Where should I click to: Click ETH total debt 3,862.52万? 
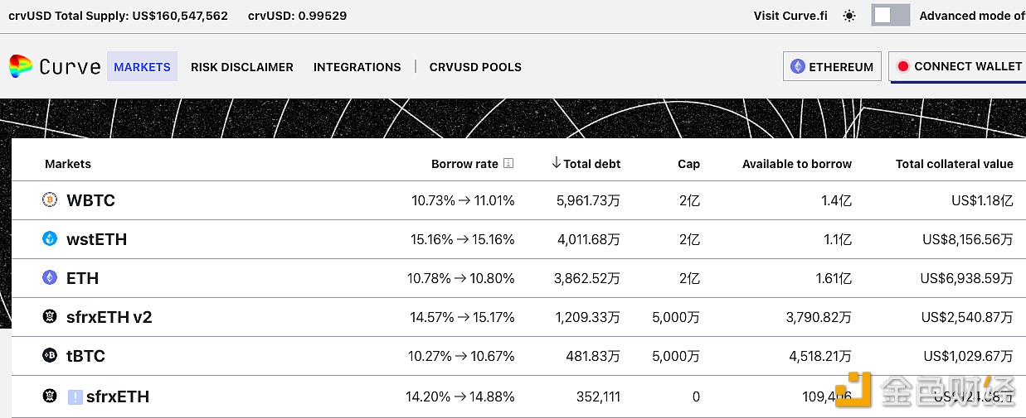click(587, 278)
